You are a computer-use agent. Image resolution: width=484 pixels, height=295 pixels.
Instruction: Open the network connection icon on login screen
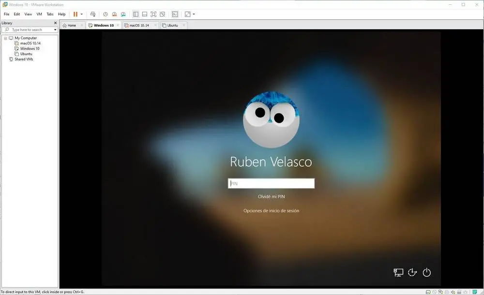pos(398,272)
